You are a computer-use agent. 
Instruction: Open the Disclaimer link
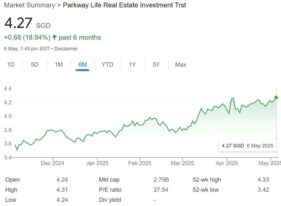click(x=67, y=49)
